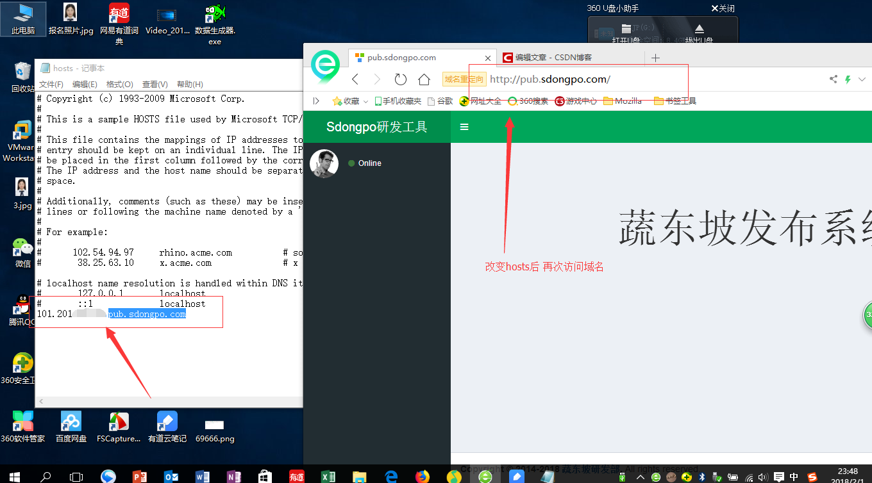The width and height of the screenshot is (872, 483).
Task: Close the 360 U盘小助手 widget
Action: coord(723,8)
